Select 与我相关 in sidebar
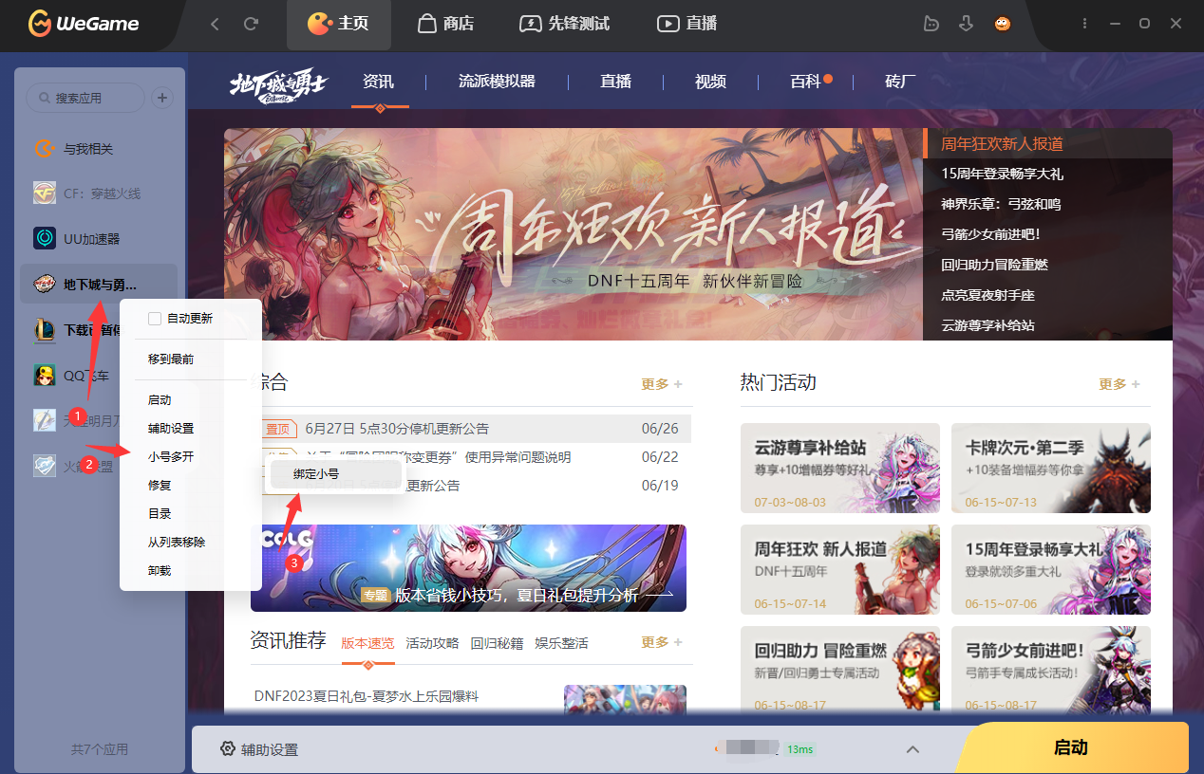Screen dimensions: 1204x774 point(99,149)
